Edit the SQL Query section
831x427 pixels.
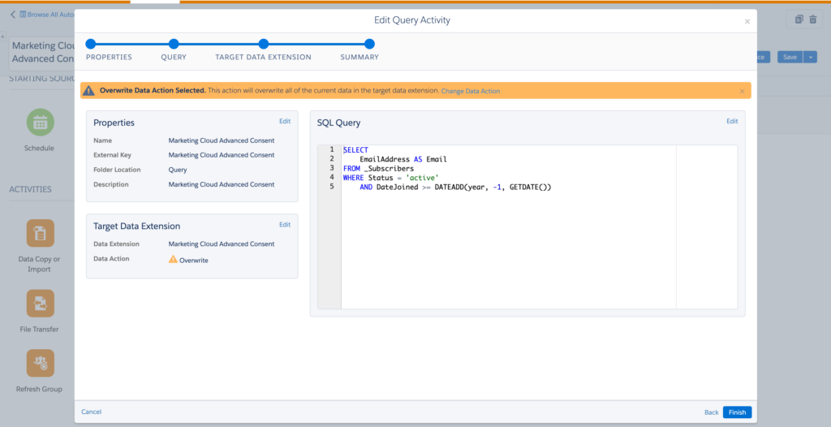(732, 121)
